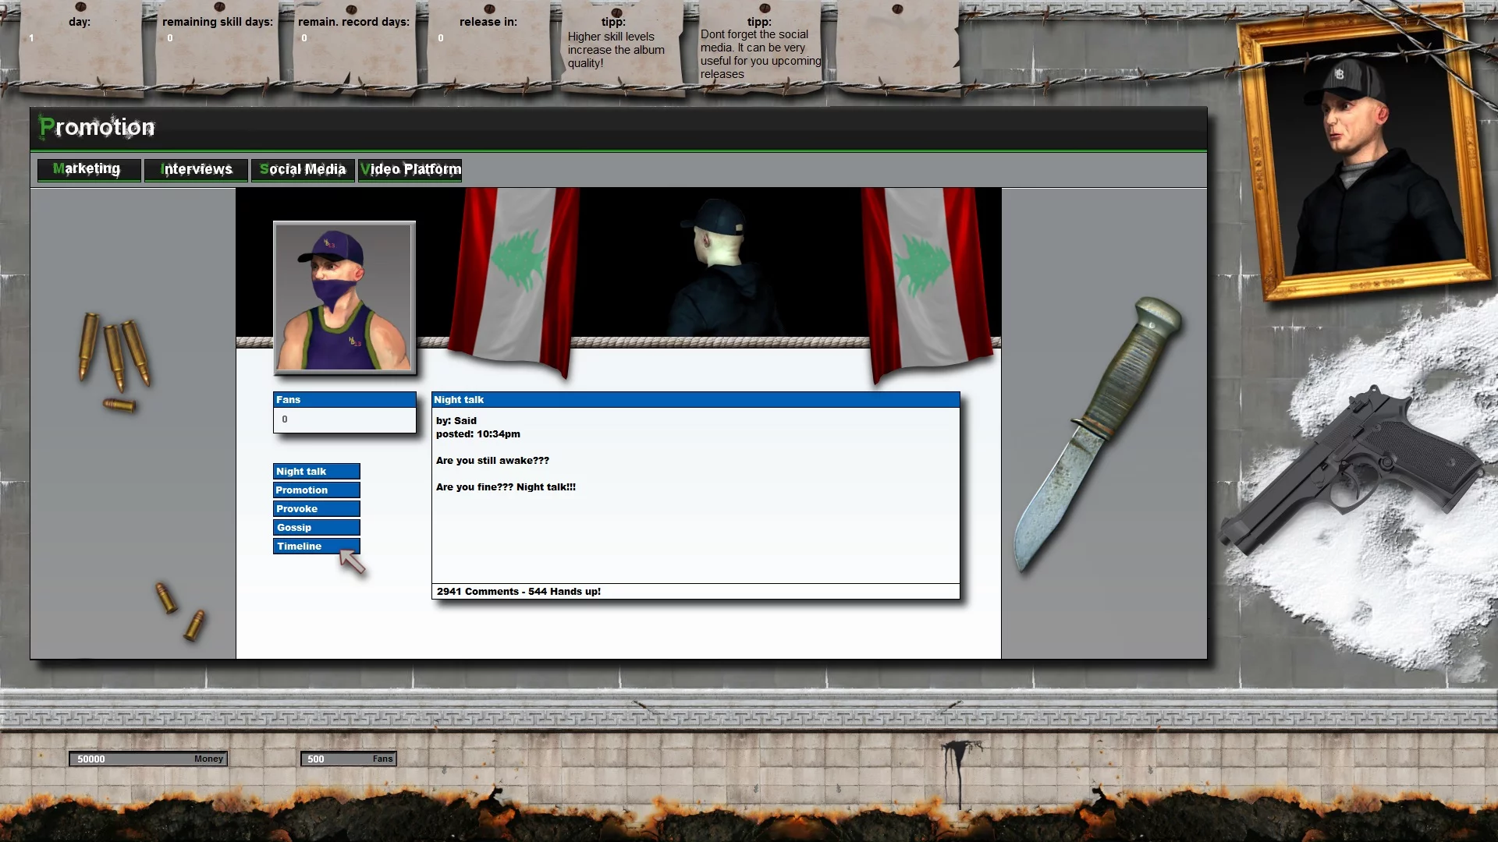Switch to the Interviews tab

(x=196, y=170)
